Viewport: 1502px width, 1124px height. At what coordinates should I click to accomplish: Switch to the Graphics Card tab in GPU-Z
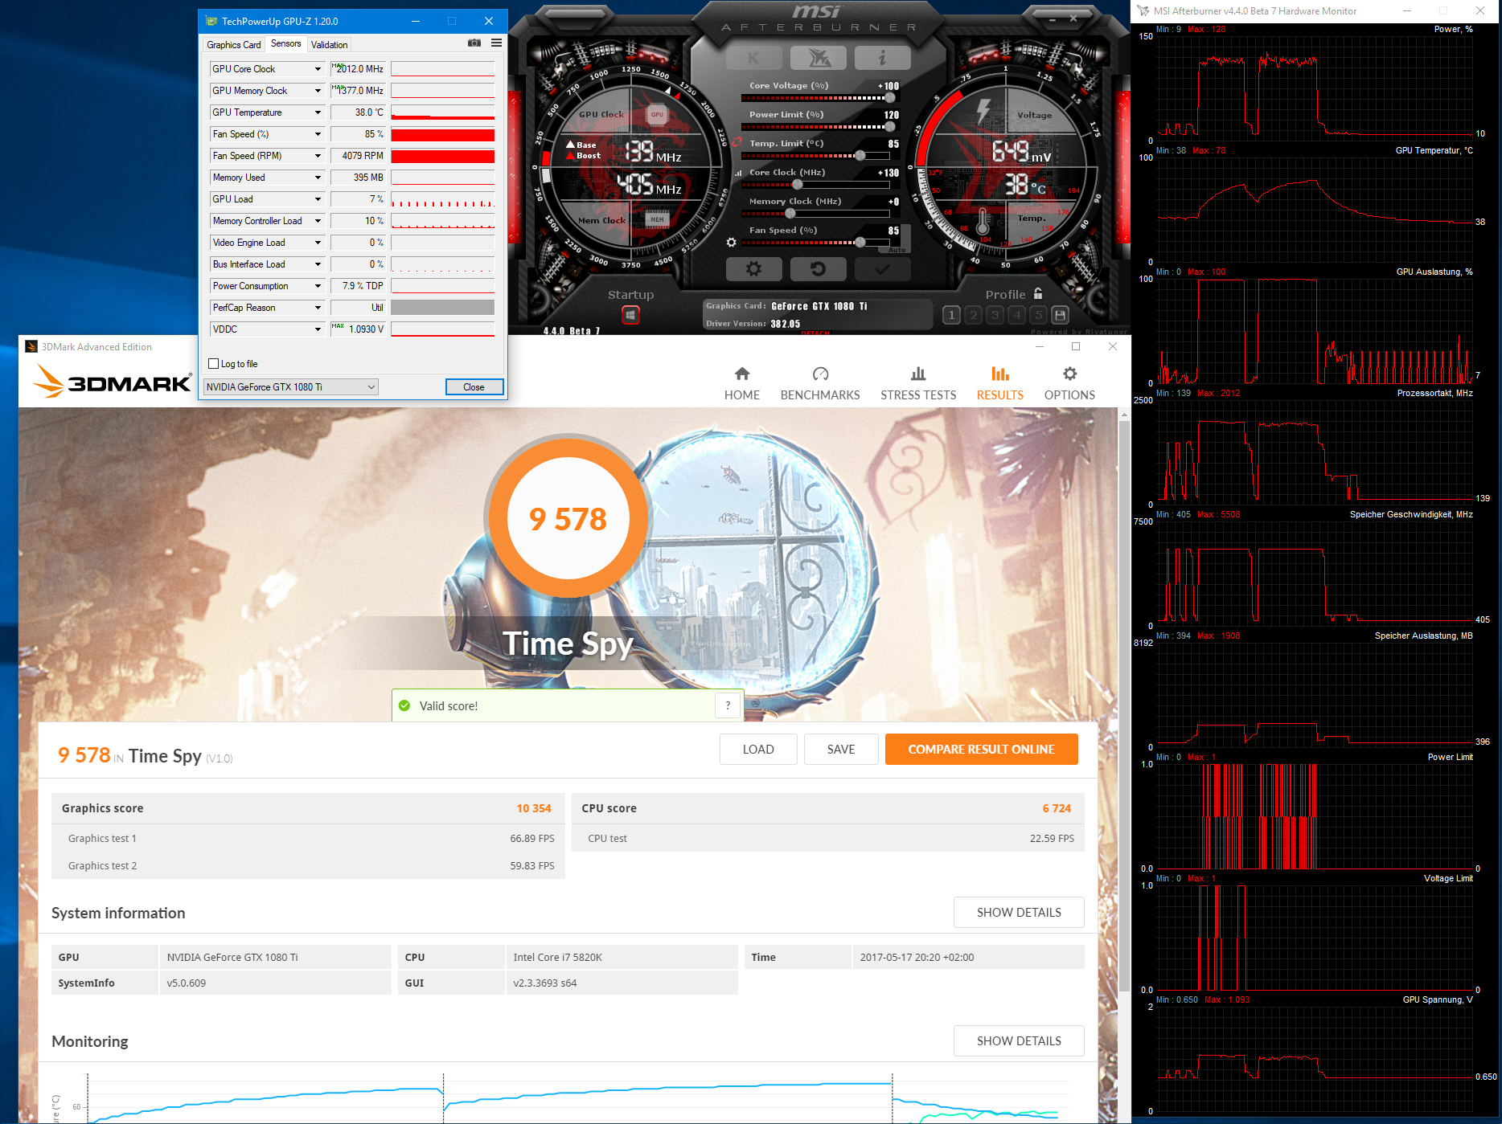click(x=233, y=45)
